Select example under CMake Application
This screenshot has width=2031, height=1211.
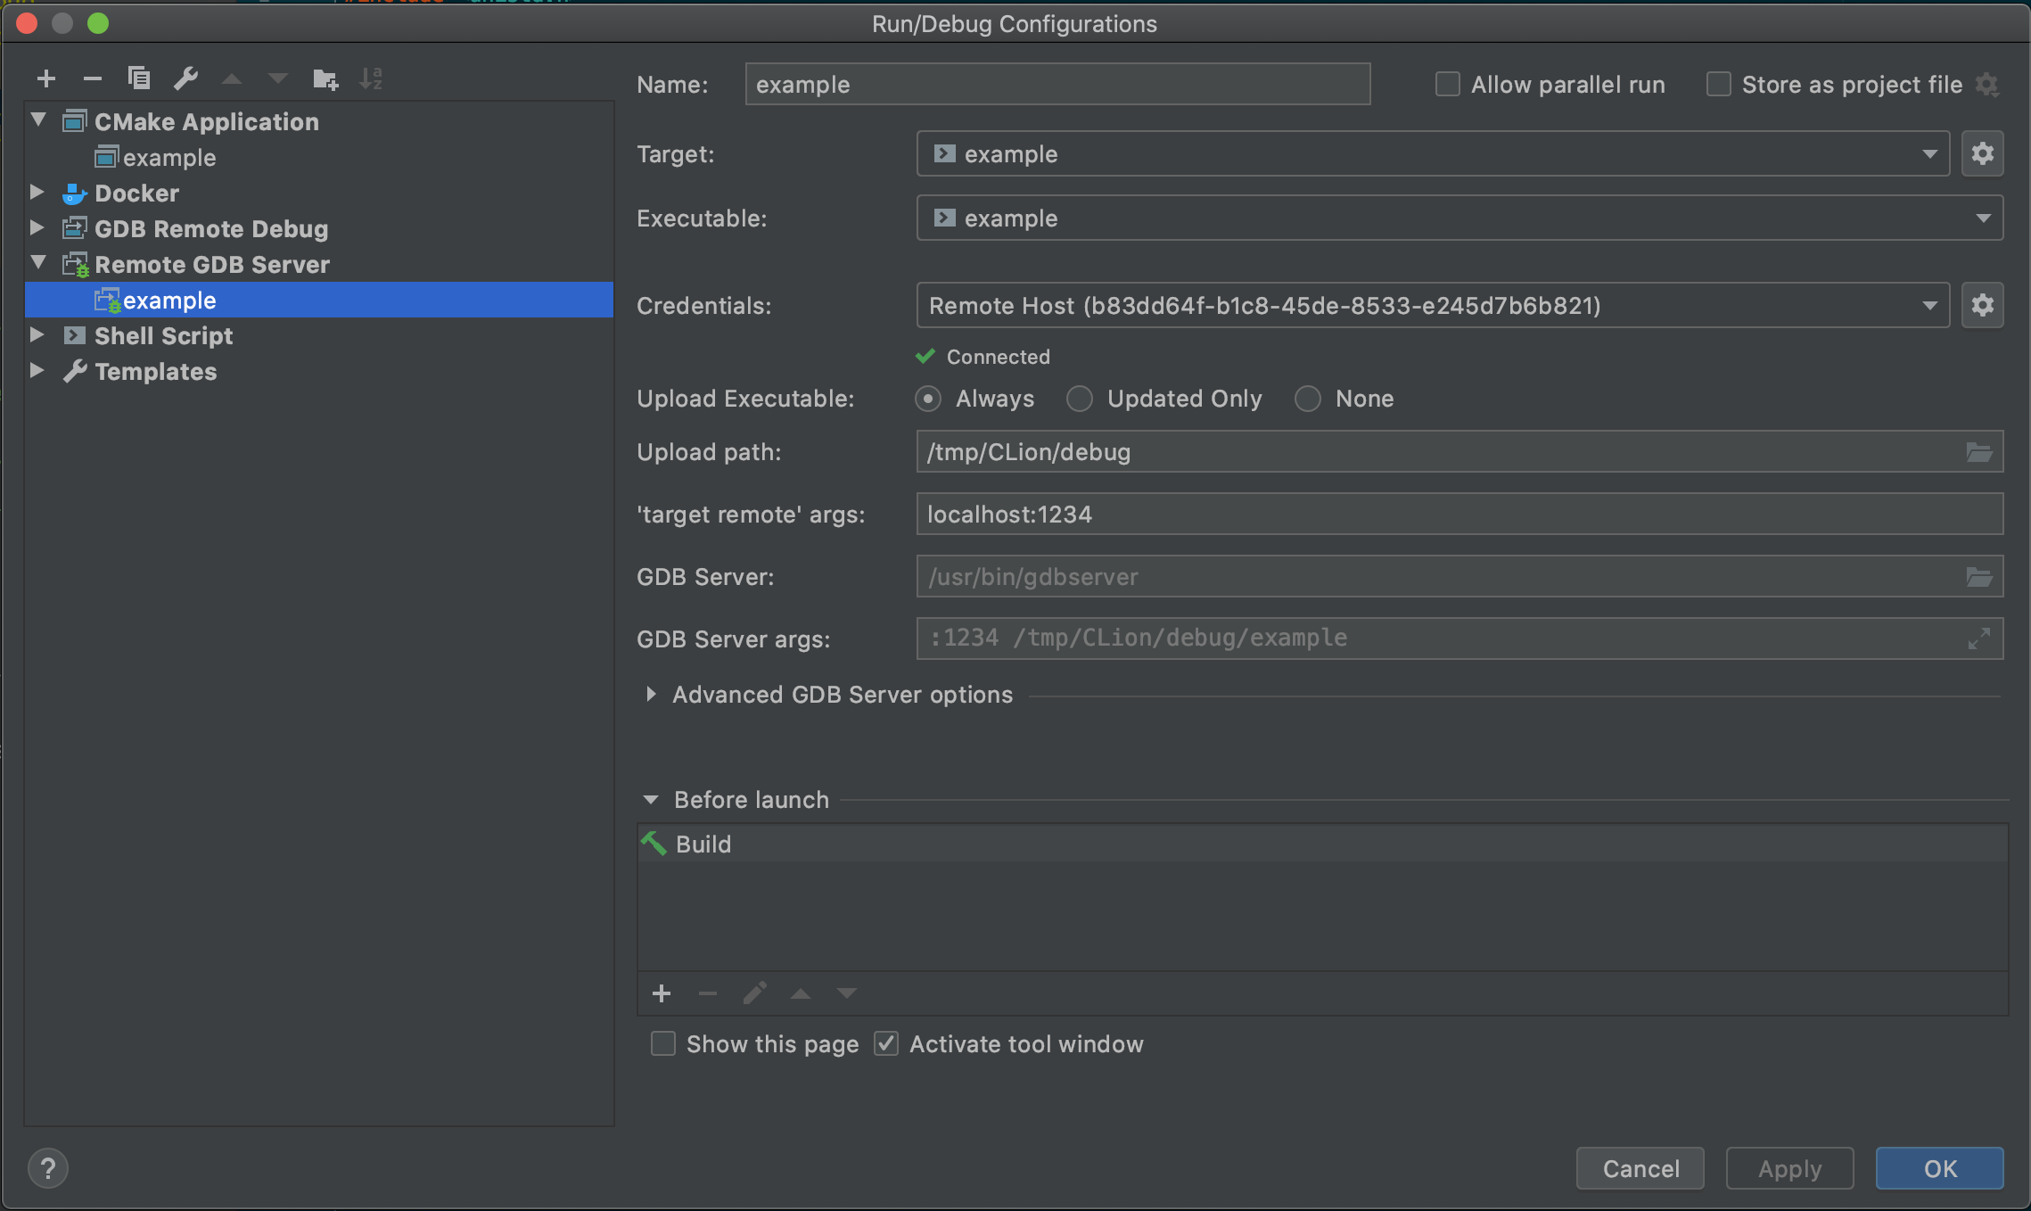(169, 158)
